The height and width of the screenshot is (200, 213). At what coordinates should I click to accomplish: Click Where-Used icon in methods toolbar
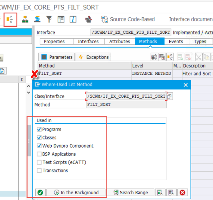(170, 57)
